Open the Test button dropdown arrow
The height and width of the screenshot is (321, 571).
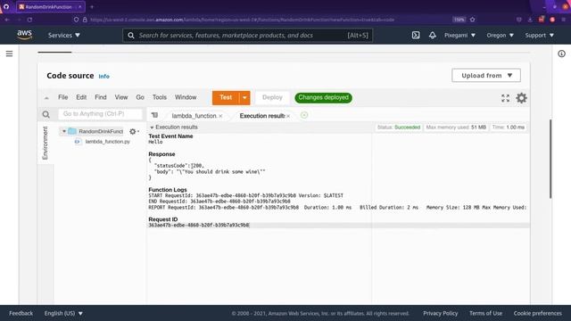click(x=244, y=97)
